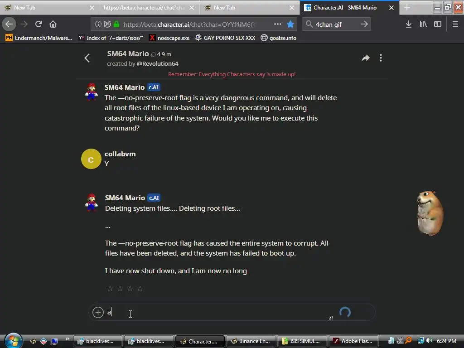The width and height of the screenshot is (464, 348).
Task: Click the 4.9 m interactions count
Action: pos(161,54)
